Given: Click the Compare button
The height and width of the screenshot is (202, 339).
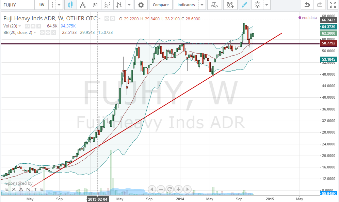Looking at the screenshot, I should (x=161, y=5).
